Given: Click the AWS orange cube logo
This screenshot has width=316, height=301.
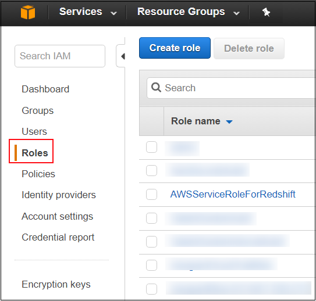Looking at the screenshot, I should click(28, 12).
